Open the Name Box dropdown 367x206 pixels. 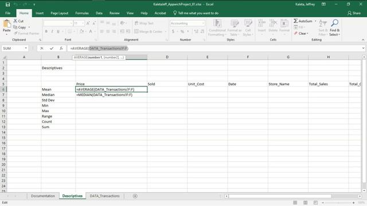point(26,48)
